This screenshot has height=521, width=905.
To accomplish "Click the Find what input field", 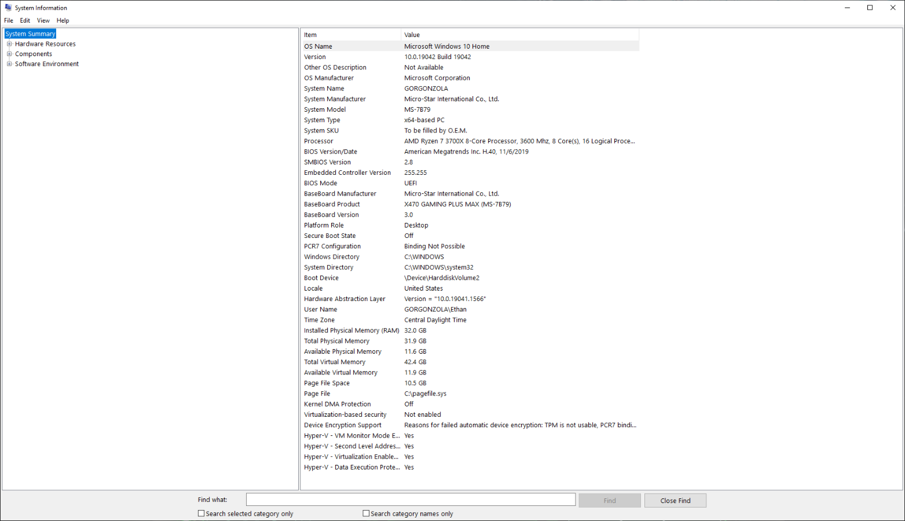I will pyautogui.click(x=411, y=500).
